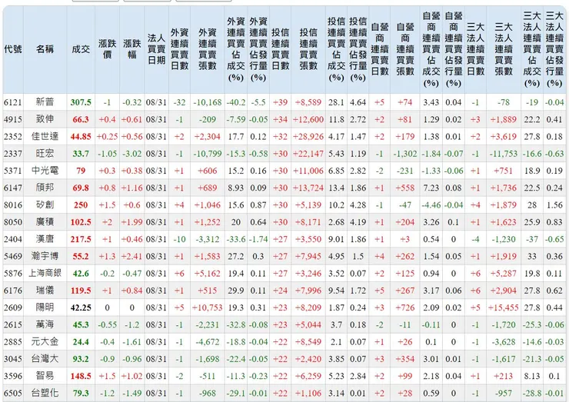The height and width of the screenshot is (402, 569).
Task: Select stock code 8016
Action: pyautogui.click(x=13, y=205)
